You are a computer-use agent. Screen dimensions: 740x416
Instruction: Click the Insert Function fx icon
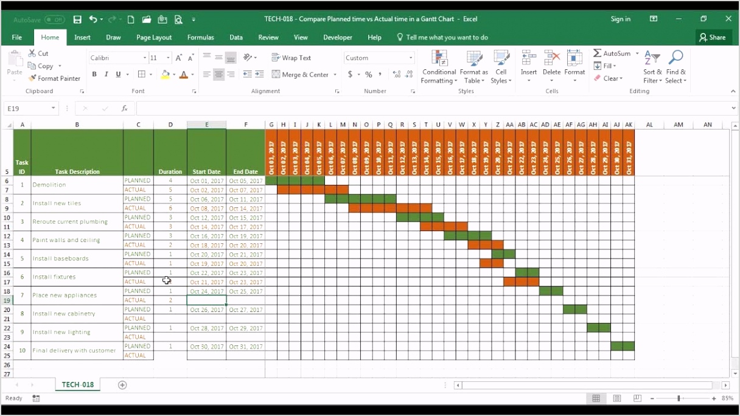tap(124, 108)
